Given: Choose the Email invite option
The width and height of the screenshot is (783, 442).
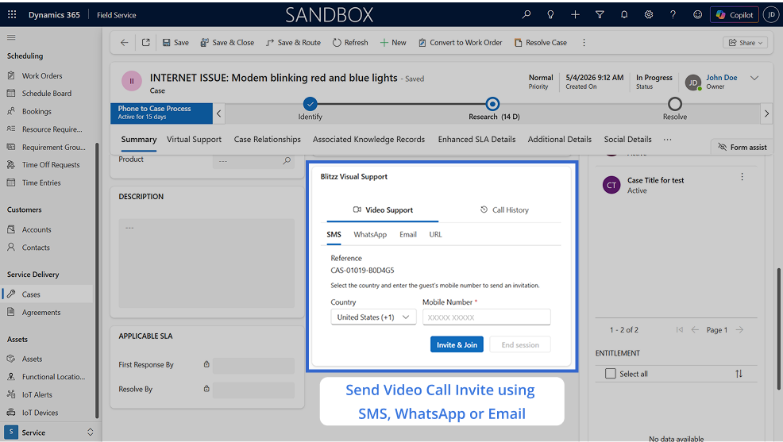Looking at the screenshot, I should click(x=408, y=234).
